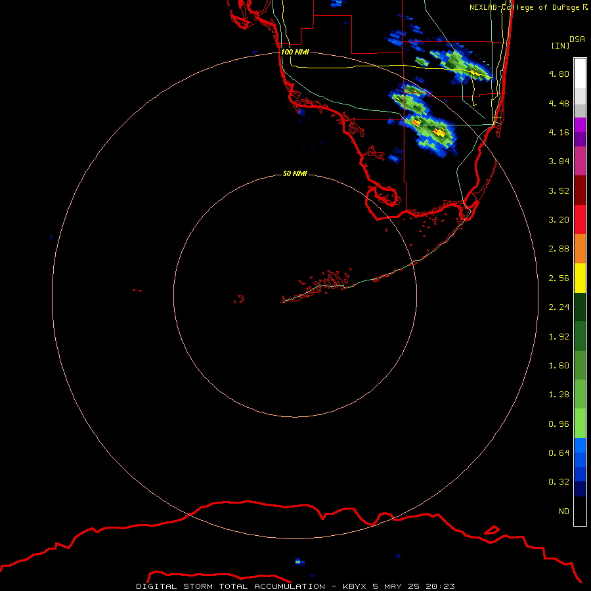Pick the light blue legend swatch
The image size is (591, 591).
point(580,445)
